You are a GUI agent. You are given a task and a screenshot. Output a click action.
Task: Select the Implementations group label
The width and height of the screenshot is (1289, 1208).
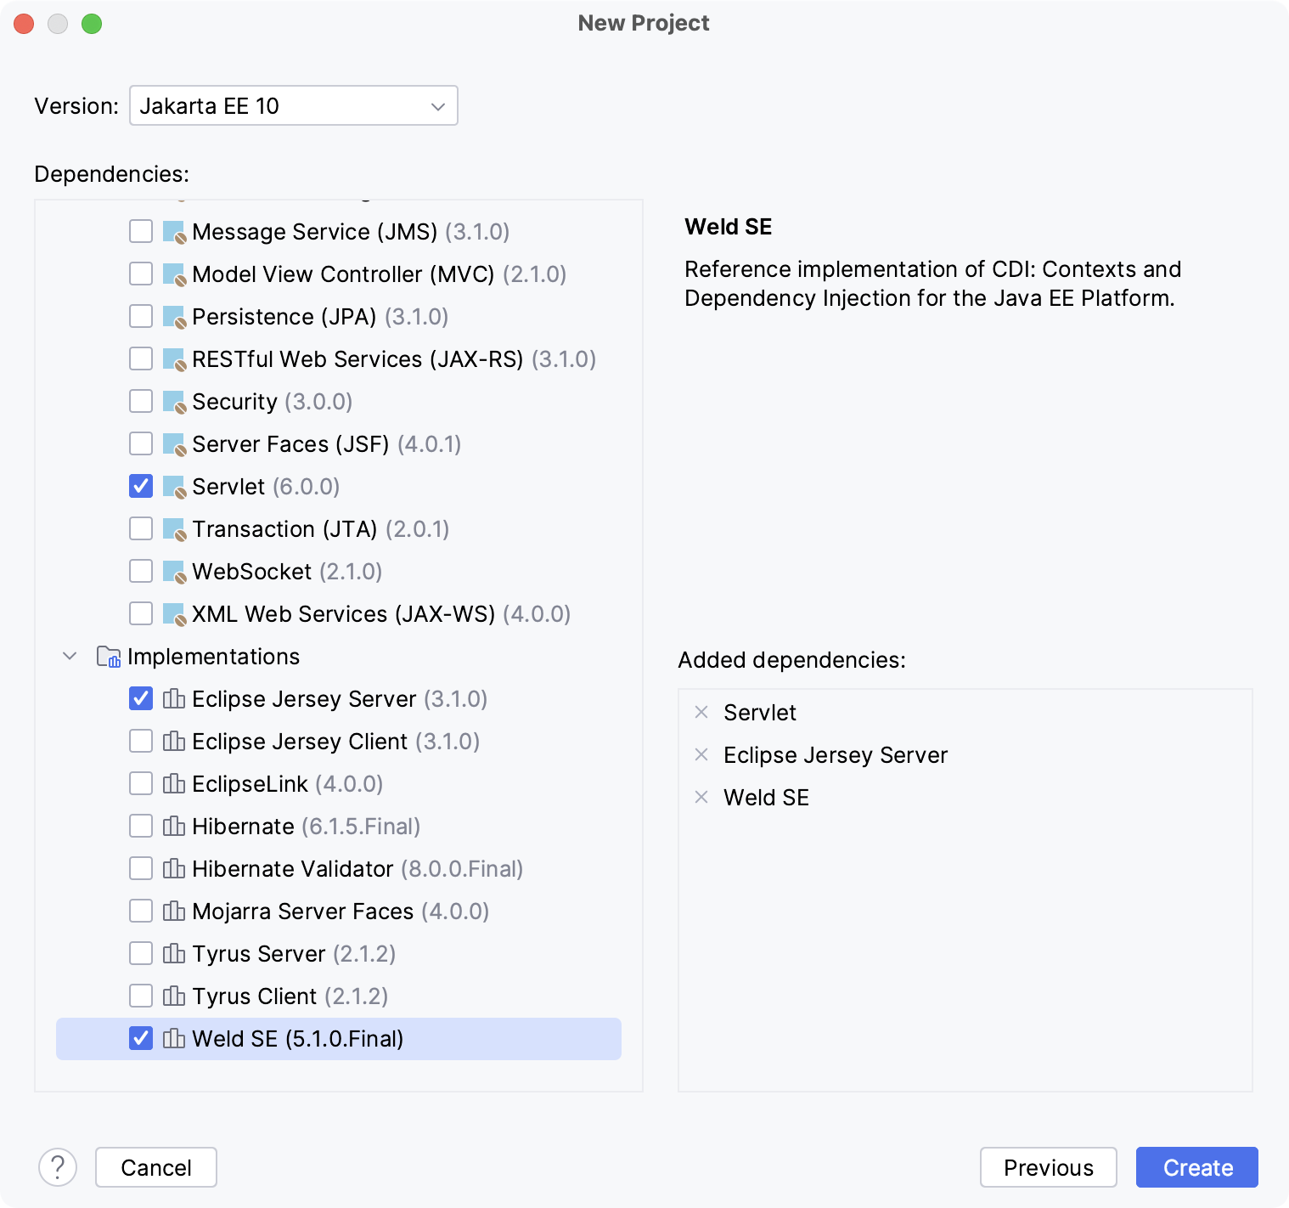tap(213, 657)
